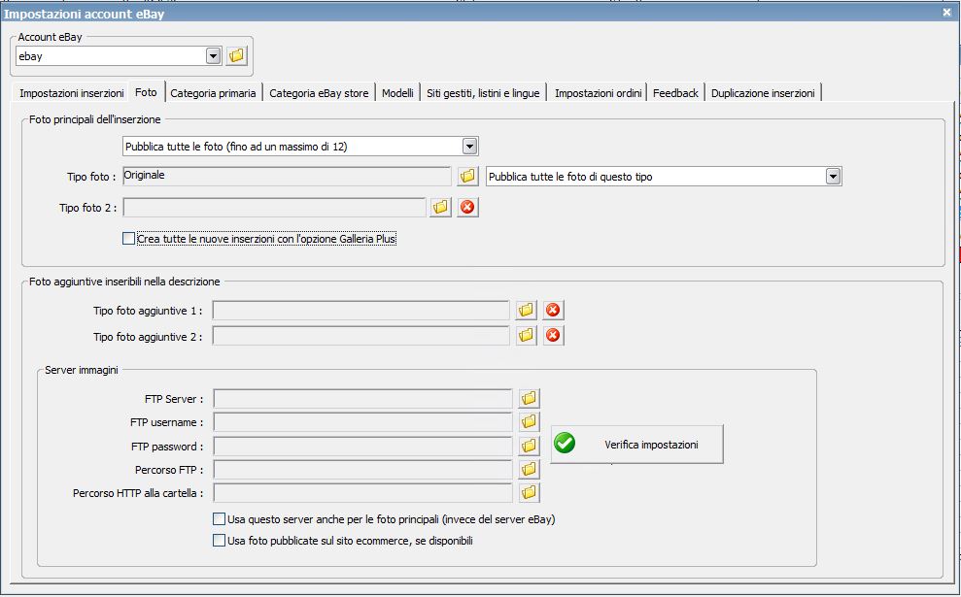Image resolution: width=961 pixels, height=597 pixels.
Task: Focus the FTP Server input field
Action: [x=362, y=399]
